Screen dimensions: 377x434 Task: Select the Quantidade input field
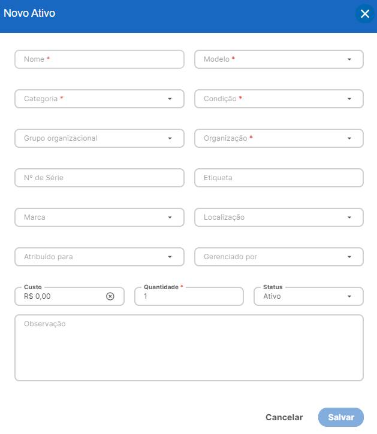click(189, 296)
